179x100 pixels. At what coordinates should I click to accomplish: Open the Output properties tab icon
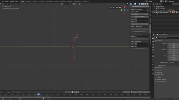click(x=153, y=44)
